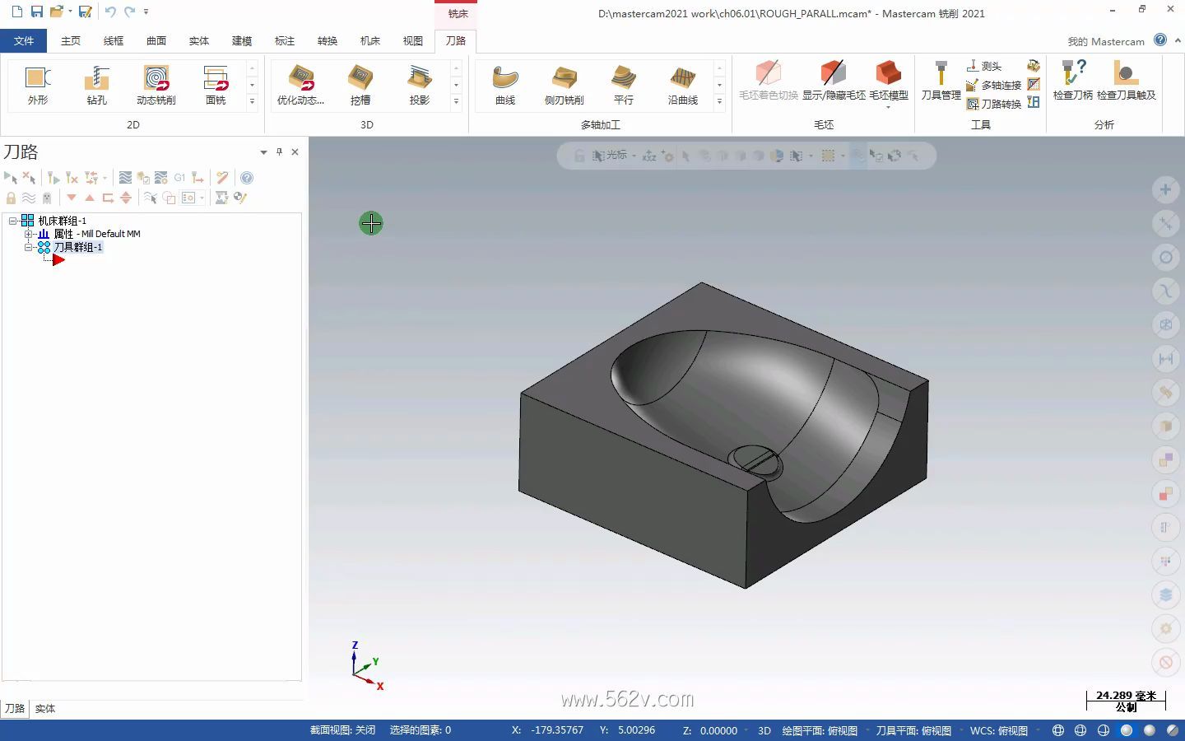1185x741 pixels.
Task: Run 检查刀具触及 check tool reach
Action: [1127, 81]
